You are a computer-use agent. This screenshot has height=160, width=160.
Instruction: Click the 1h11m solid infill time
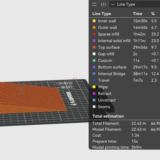(139, 41)
